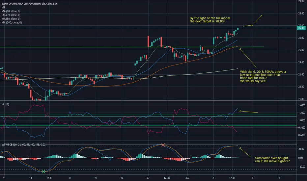Image resolution: width=307 pixels, height=181 pixels.
Task: Click the 23.00 price axis label
Action: [x=301, y=75]
